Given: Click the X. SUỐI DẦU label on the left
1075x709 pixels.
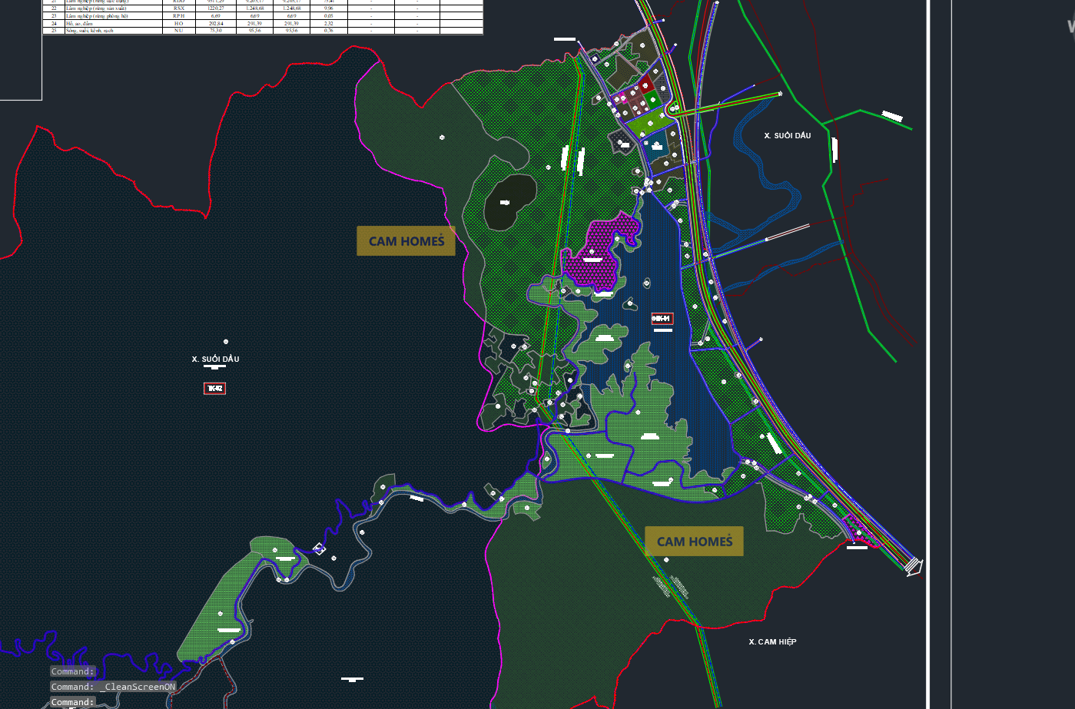Looking at the screenshot, I should click(x=215, y=359).
